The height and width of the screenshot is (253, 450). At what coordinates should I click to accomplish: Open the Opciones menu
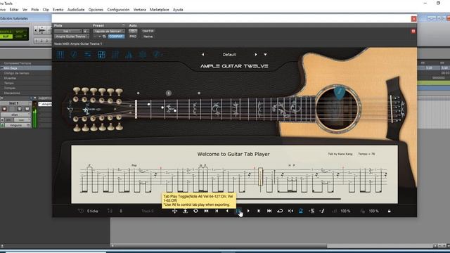pos(96,9)
